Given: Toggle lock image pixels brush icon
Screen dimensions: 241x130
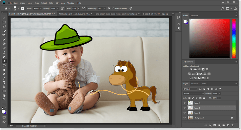Looking at the screenshot, I should 193,98.
